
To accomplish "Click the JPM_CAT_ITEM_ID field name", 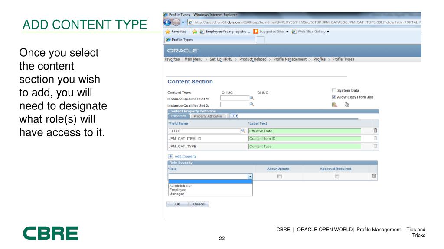I will coord(185,139).
